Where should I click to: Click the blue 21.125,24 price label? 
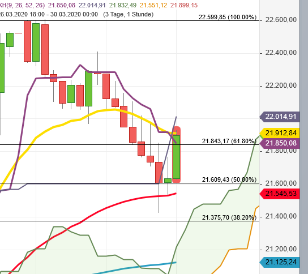click(x=280, y=262)
